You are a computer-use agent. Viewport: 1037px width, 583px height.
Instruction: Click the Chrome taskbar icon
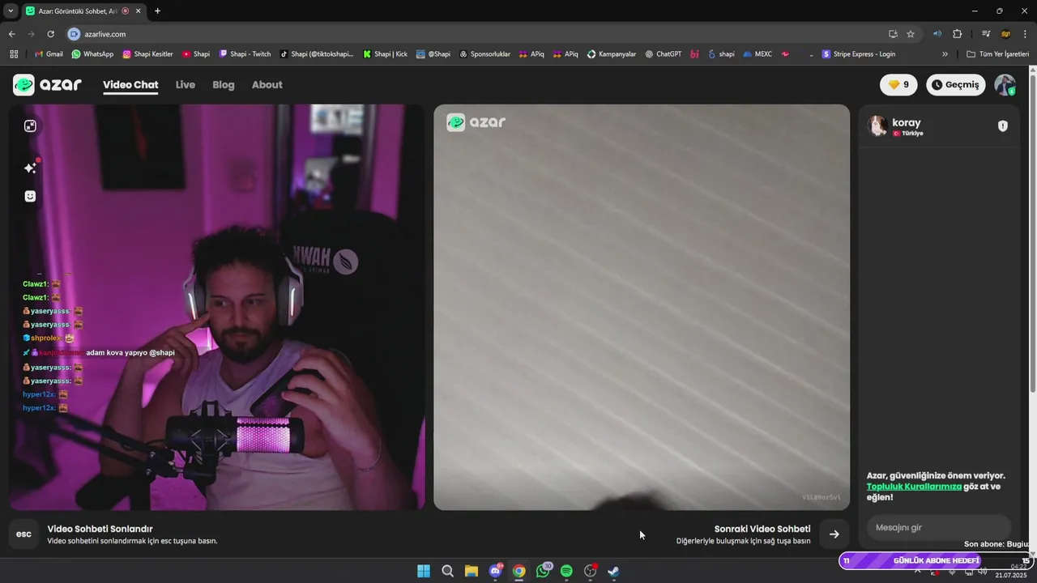(519, 571)
